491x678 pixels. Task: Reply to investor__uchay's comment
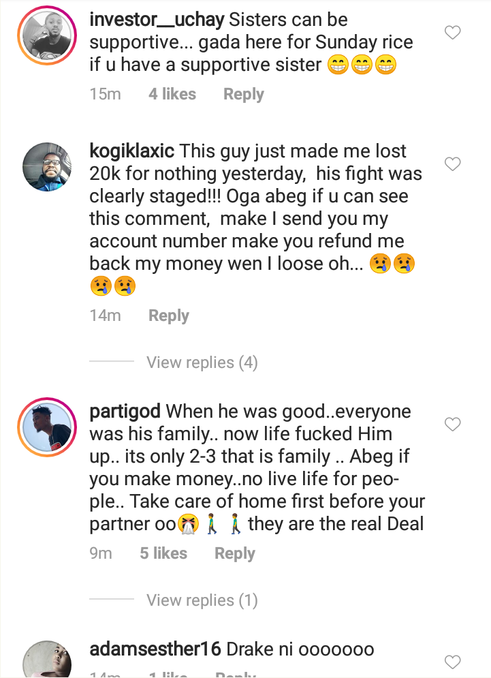(x=243, y=94)
